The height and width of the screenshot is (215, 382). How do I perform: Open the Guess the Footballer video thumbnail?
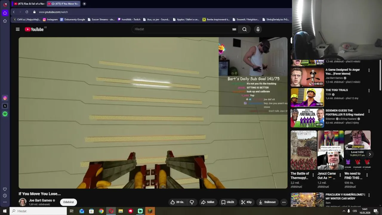point(307,118)
